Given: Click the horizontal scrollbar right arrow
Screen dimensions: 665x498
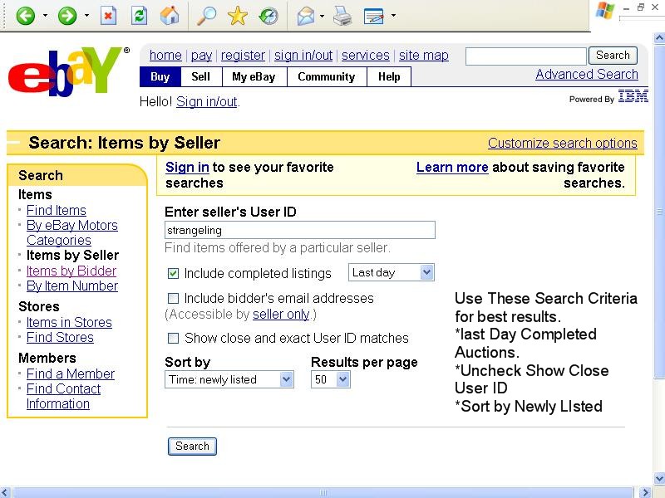Looking at the screenshot, I should [x=647, y=492].
